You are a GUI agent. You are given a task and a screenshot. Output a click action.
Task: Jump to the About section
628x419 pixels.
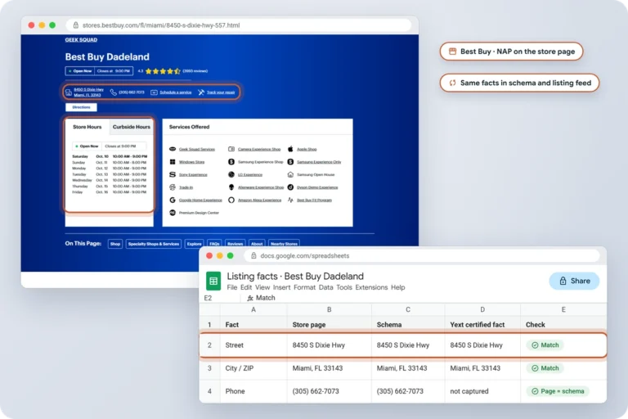[x=257, y=244]
